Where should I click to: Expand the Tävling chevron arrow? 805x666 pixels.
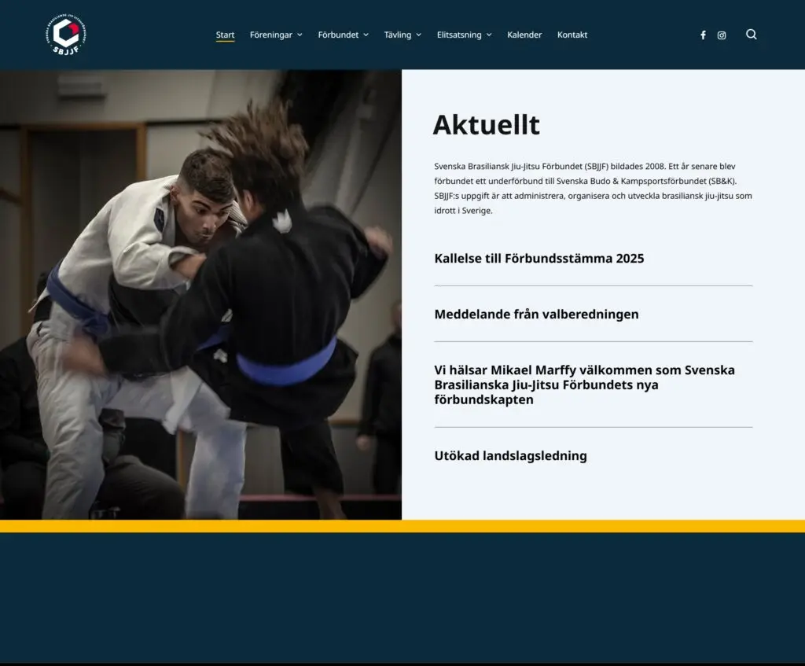click(x=419, y=35)
